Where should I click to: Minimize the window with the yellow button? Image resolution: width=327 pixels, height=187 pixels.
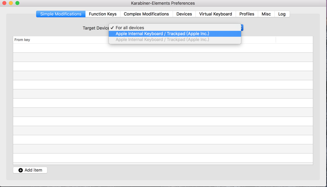pyautogui.click(x=11, y=3)
